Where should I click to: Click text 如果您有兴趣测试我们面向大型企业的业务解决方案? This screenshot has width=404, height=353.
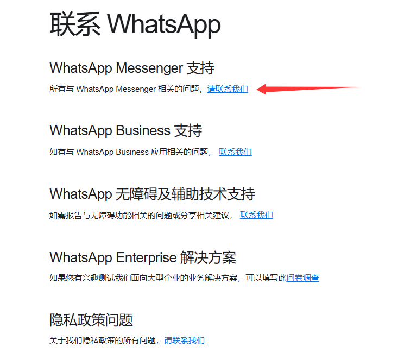click(x=143, y=278)
